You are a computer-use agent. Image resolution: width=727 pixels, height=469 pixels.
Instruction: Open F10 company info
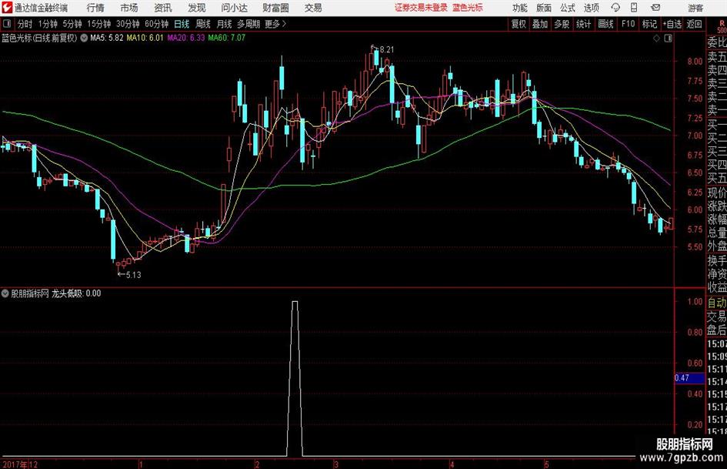point(629,24)
